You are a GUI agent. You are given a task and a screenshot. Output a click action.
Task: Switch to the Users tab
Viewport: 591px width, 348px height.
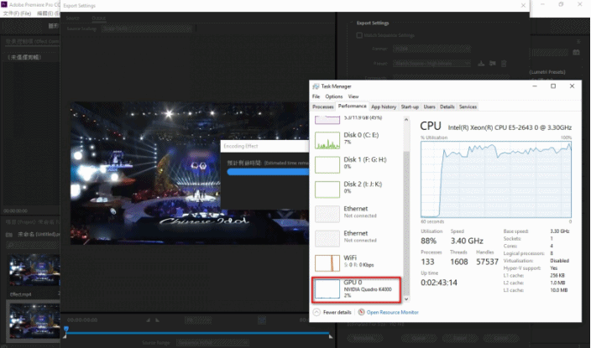pos(429,107)
